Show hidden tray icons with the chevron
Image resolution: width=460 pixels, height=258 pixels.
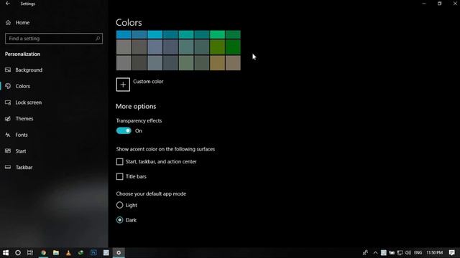click(x=375, y=253)
